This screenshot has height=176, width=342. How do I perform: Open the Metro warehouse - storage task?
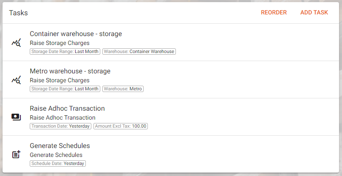pos(70,71)
